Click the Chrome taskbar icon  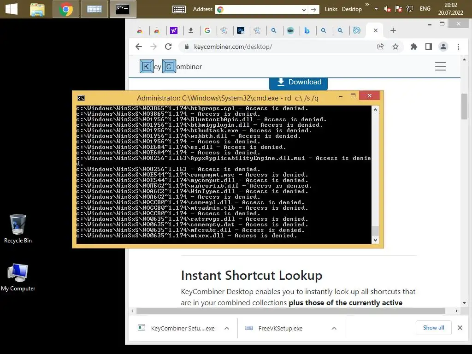coord(66,9)
